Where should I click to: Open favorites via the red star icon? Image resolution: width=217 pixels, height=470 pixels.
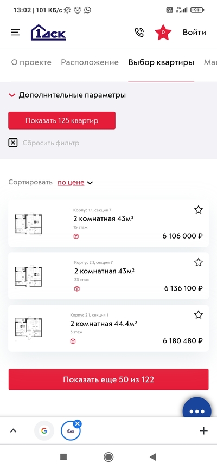click(163, 33)
